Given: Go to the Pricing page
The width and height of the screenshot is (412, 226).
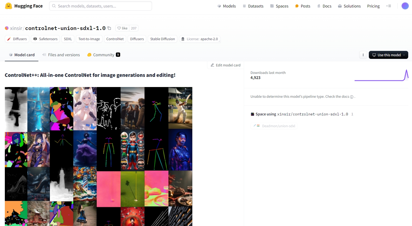Looking at the screenshot, I should tap(373, 6).
